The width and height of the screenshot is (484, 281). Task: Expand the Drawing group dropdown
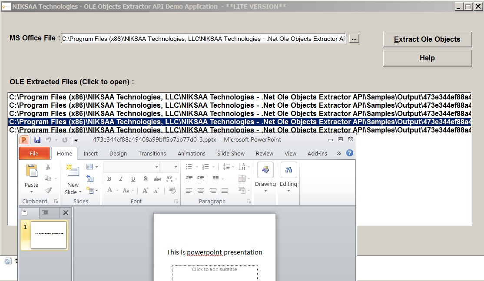pos(265,191)
